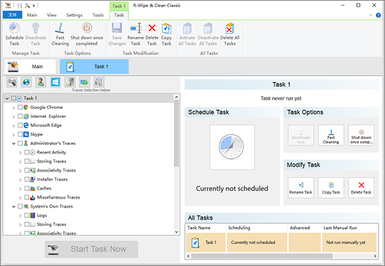Expand the Skype node
The height and width of the screenshot is (266, 385).
click(13, 135)
